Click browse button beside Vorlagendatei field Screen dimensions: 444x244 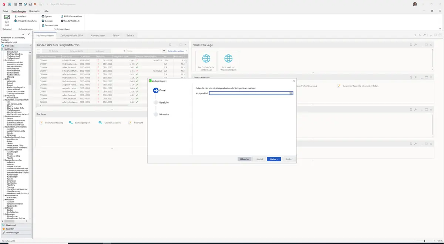292,93
